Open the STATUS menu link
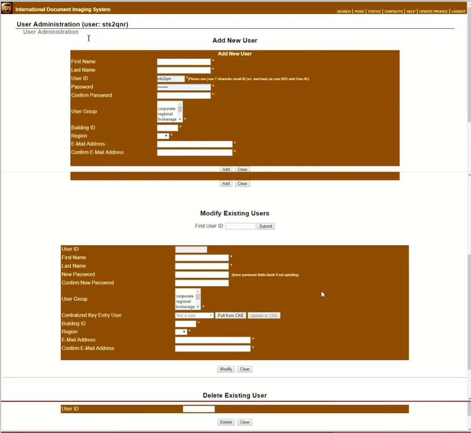Image resolution: width=471 pixels, height=433 pixels. [374, 11]
